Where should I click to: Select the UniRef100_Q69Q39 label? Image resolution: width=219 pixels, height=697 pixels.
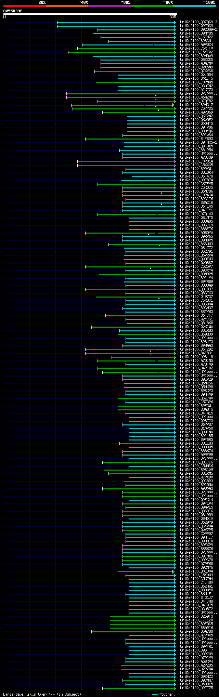[x=197, y=334]
